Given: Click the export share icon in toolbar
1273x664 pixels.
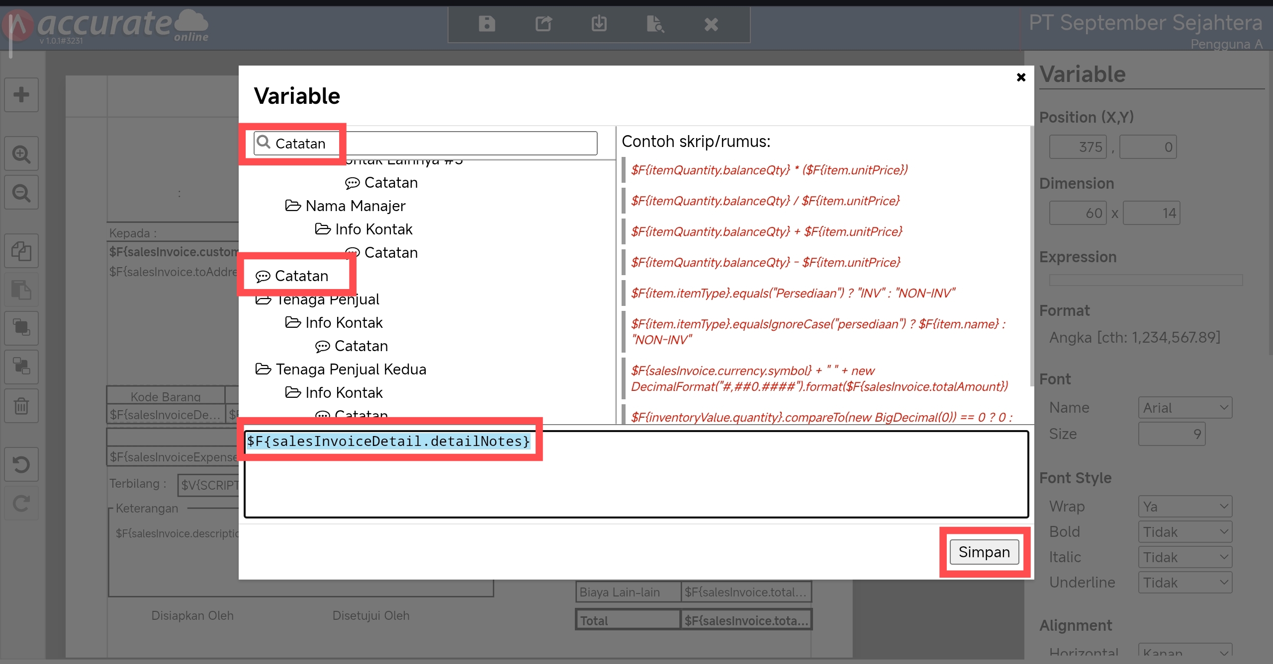Looking at the screenshot, I should pyautogui.click(x=543, y=24).
